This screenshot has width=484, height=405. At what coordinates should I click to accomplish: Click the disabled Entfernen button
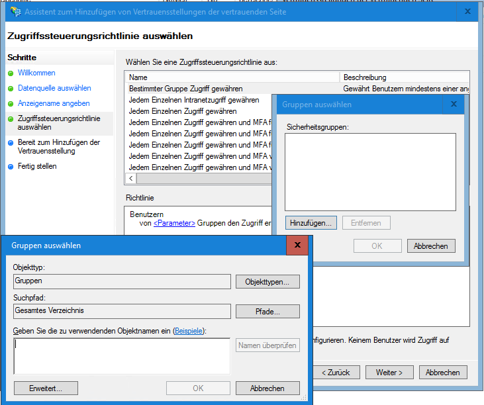(x=366, y=223)
